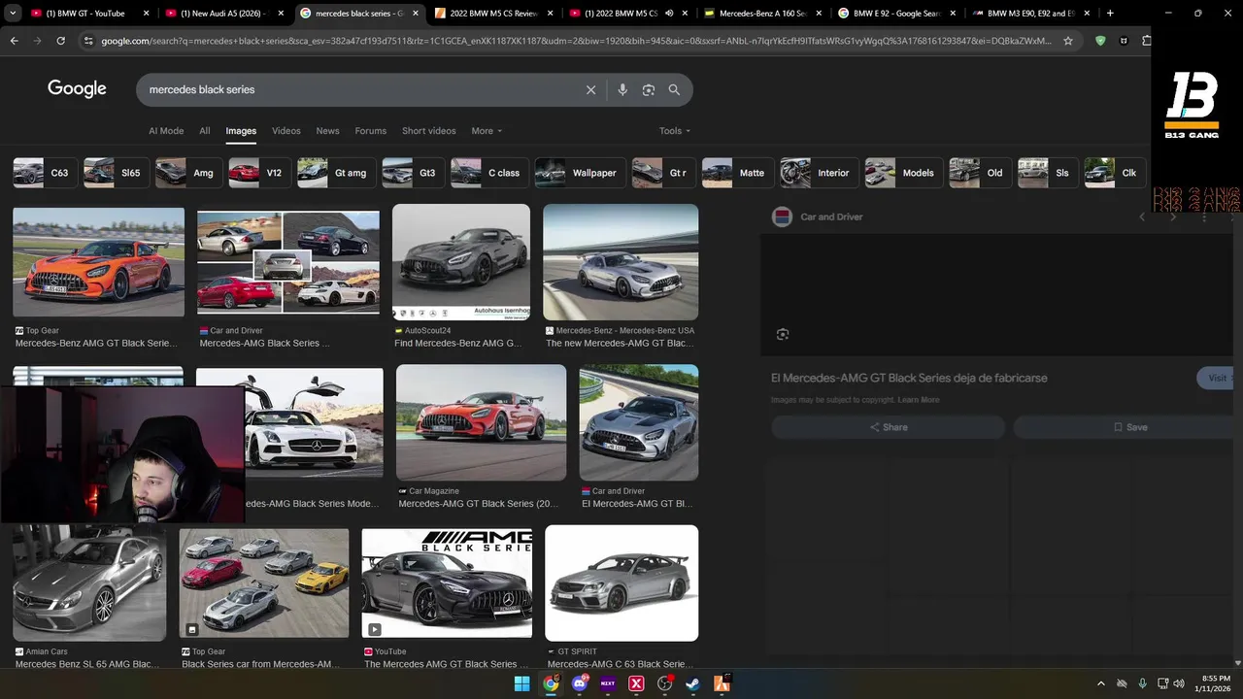Open Car Magazine red AMG GT image

point(481,422)
